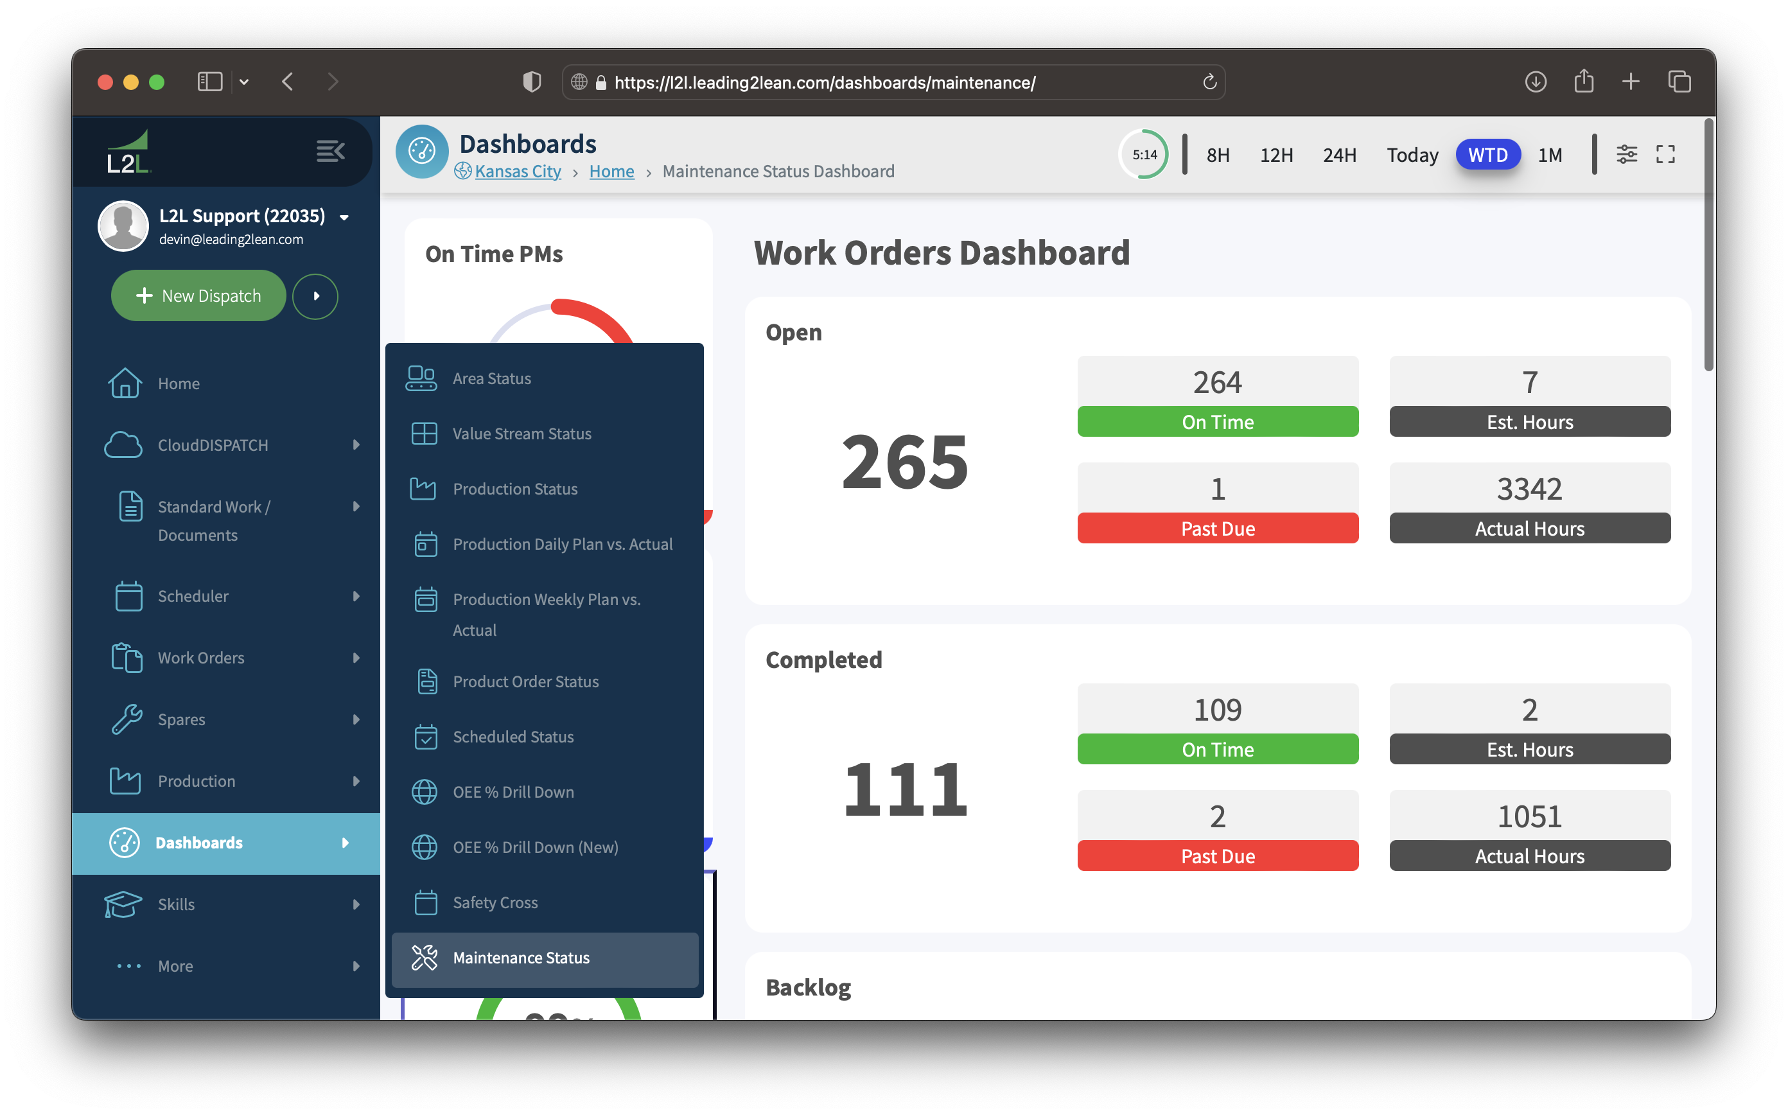The image size is (1788, 1115).
Task: Click the open work orders total 265
Action: pos(904,462)
